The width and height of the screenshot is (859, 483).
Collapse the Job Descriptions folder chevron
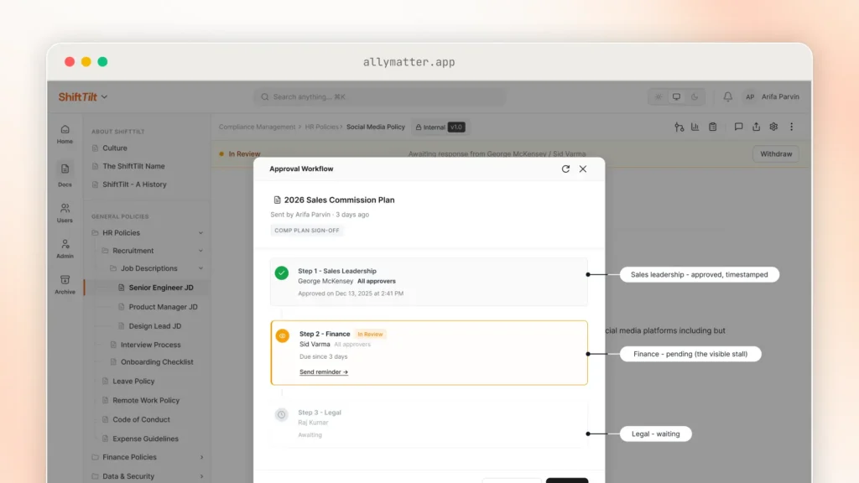click(x=200, y=268)
